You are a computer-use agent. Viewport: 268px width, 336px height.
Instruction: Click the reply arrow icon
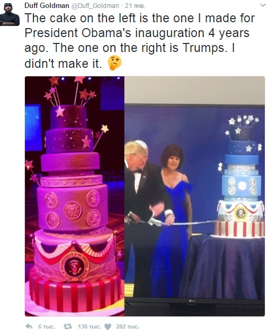(x=29, y=326)
